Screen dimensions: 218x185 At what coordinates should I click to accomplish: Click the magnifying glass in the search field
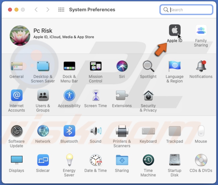[x=166, y=10]
